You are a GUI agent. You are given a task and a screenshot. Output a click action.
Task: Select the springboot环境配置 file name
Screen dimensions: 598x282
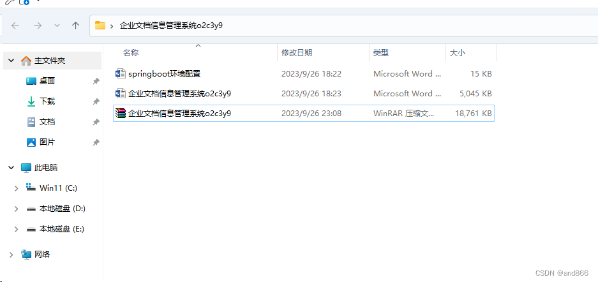[165, 73]
